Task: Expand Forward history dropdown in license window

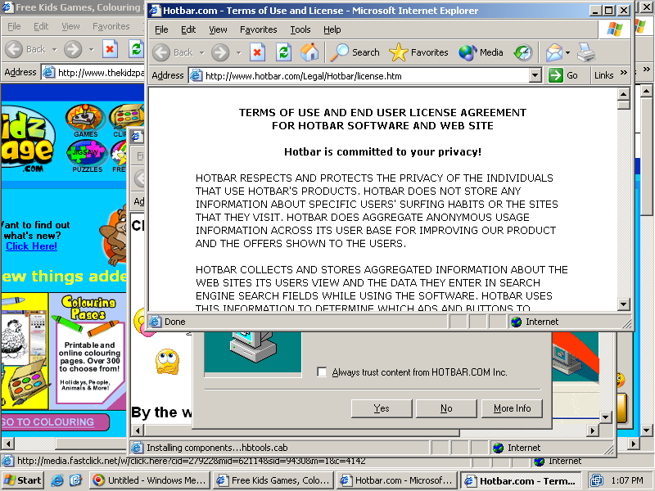Action: pyautogui.click(x=238, y=52)
